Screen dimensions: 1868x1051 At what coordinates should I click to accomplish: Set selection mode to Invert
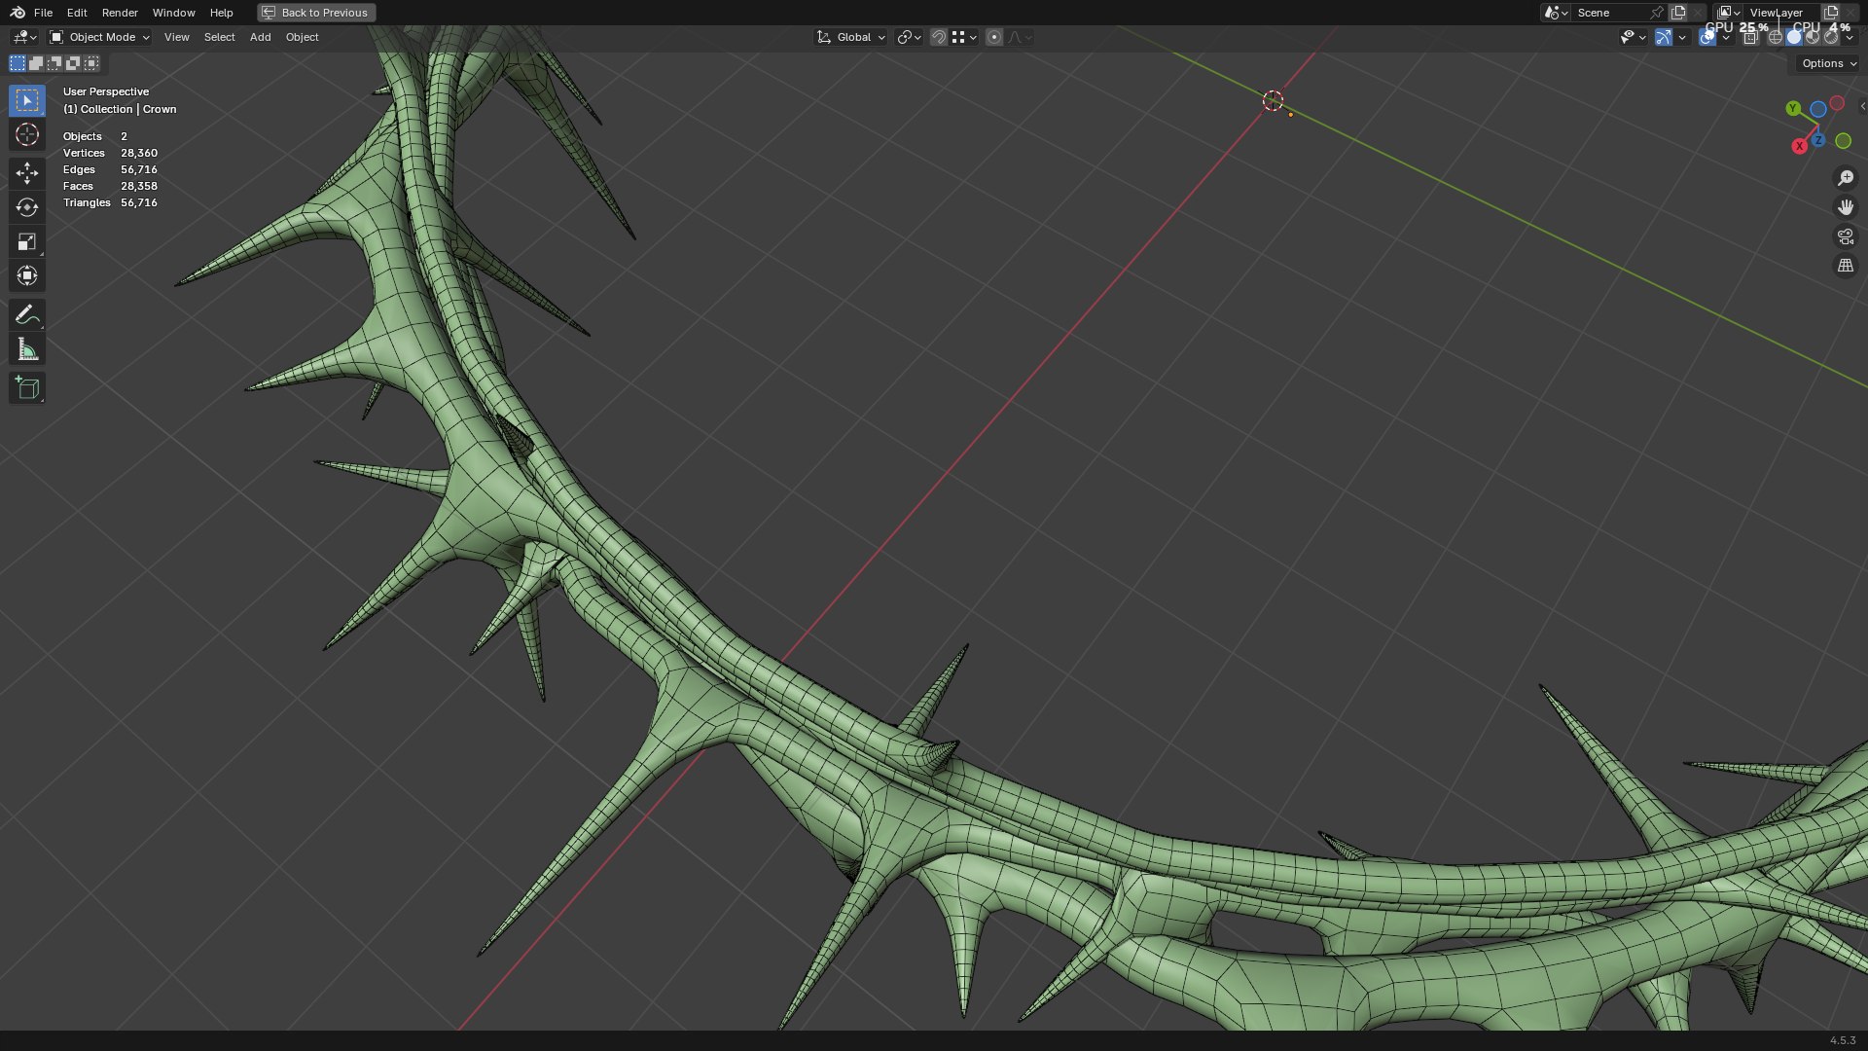[x=73, y=63]
